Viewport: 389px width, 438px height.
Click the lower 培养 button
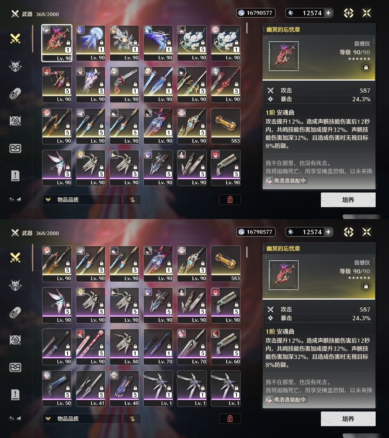click(348, 419)
